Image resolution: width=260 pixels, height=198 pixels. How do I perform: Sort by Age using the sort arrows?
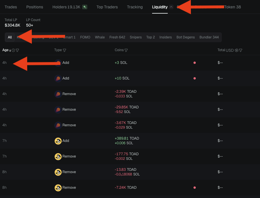[x=10, y=50]
